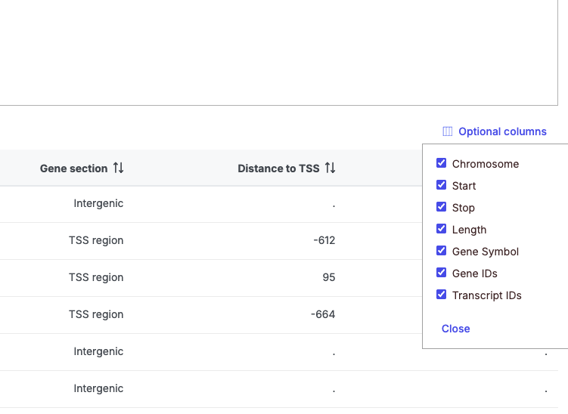568x414 pixels.
Task: Select the cell with distance -664
Action: tap(323, 314)
